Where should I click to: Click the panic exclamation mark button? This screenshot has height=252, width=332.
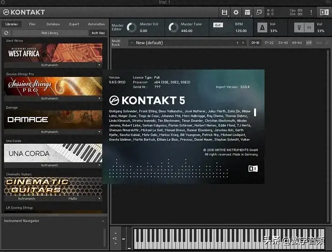pyautogui.click(x=311, y=12)
